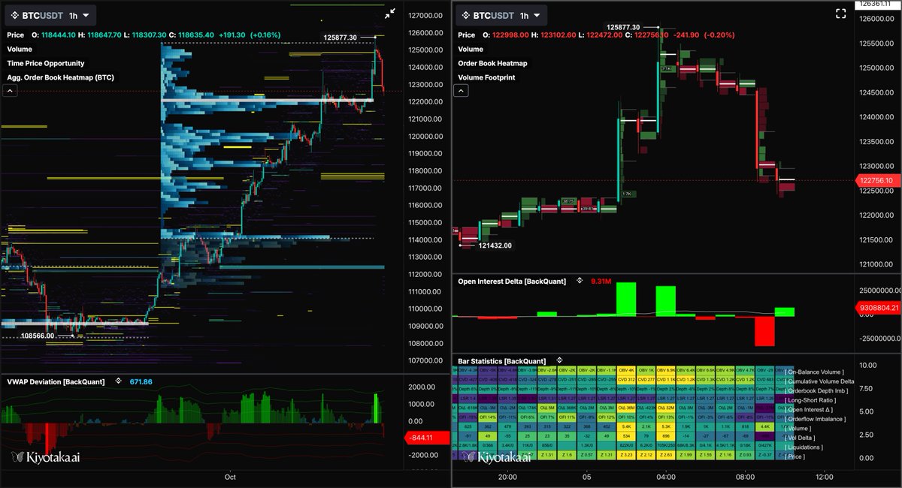Click the 671.86 VWAP deviation value
The image size is (902, 488).
point(141,382)
